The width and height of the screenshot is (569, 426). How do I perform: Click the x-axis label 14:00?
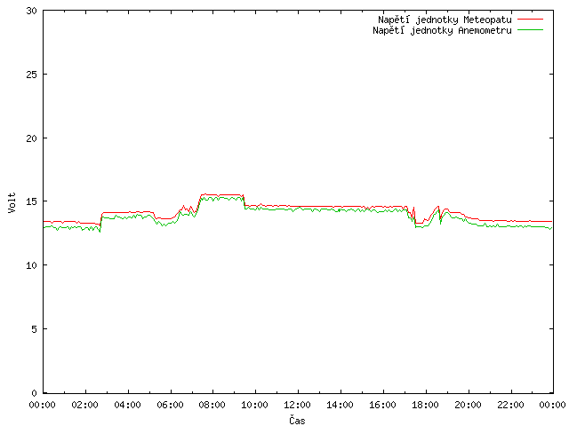(x=340, y=405)
